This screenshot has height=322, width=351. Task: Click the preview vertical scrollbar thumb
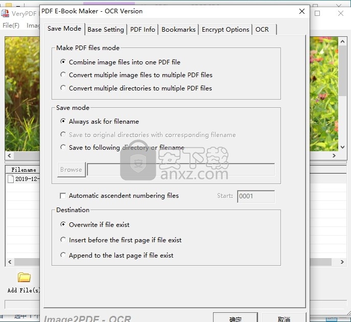(x=342, y=71)
